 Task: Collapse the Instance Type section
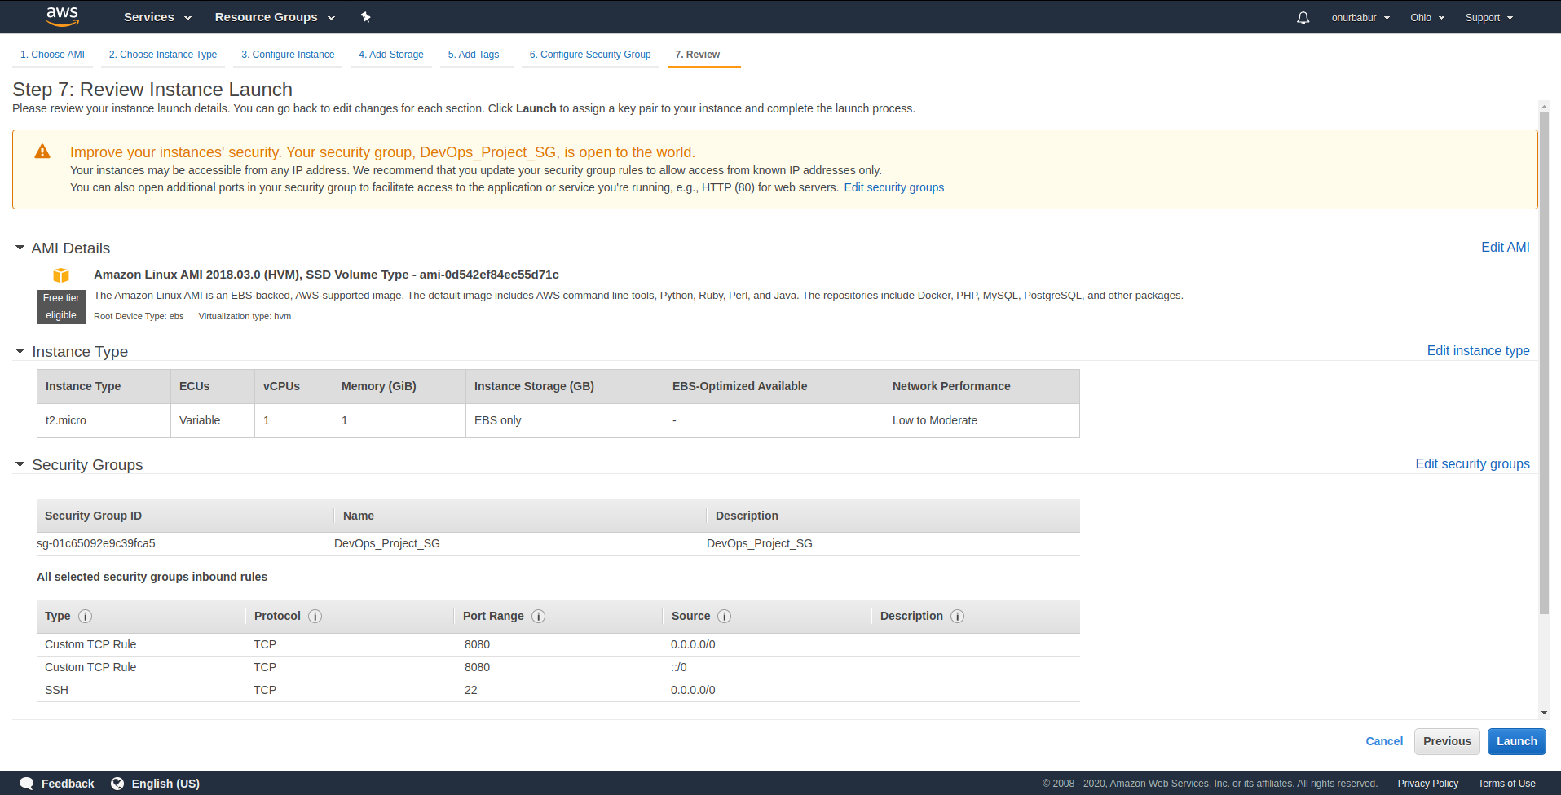click(20, 351)
